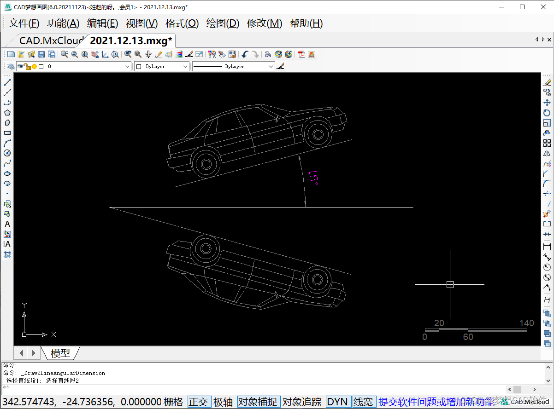Click the Print icon
Image resolution: width=554 pixels, height=409 pixels.
pyautogui.click(x=268, y=54)
